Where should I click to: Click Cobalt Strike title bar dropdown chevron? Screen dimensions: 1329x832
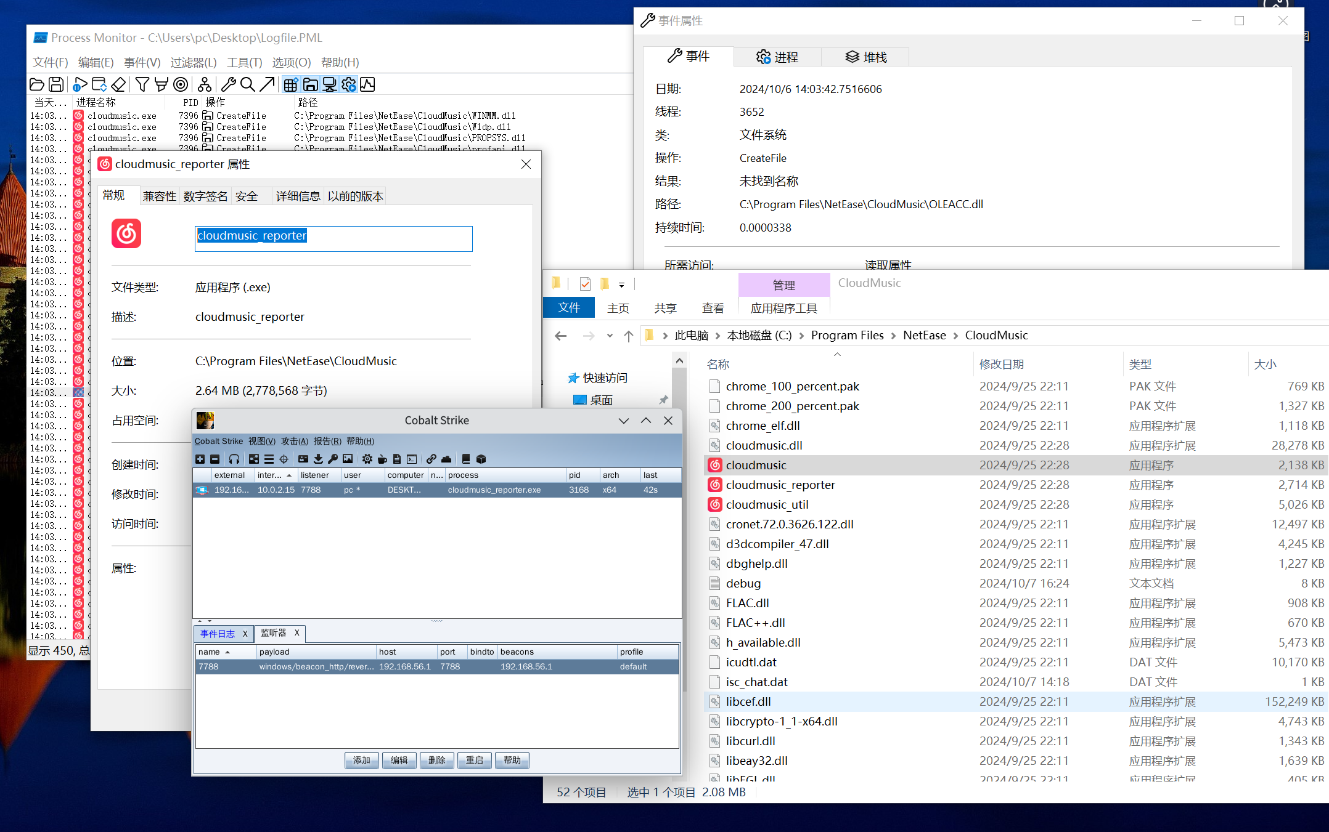623,421
